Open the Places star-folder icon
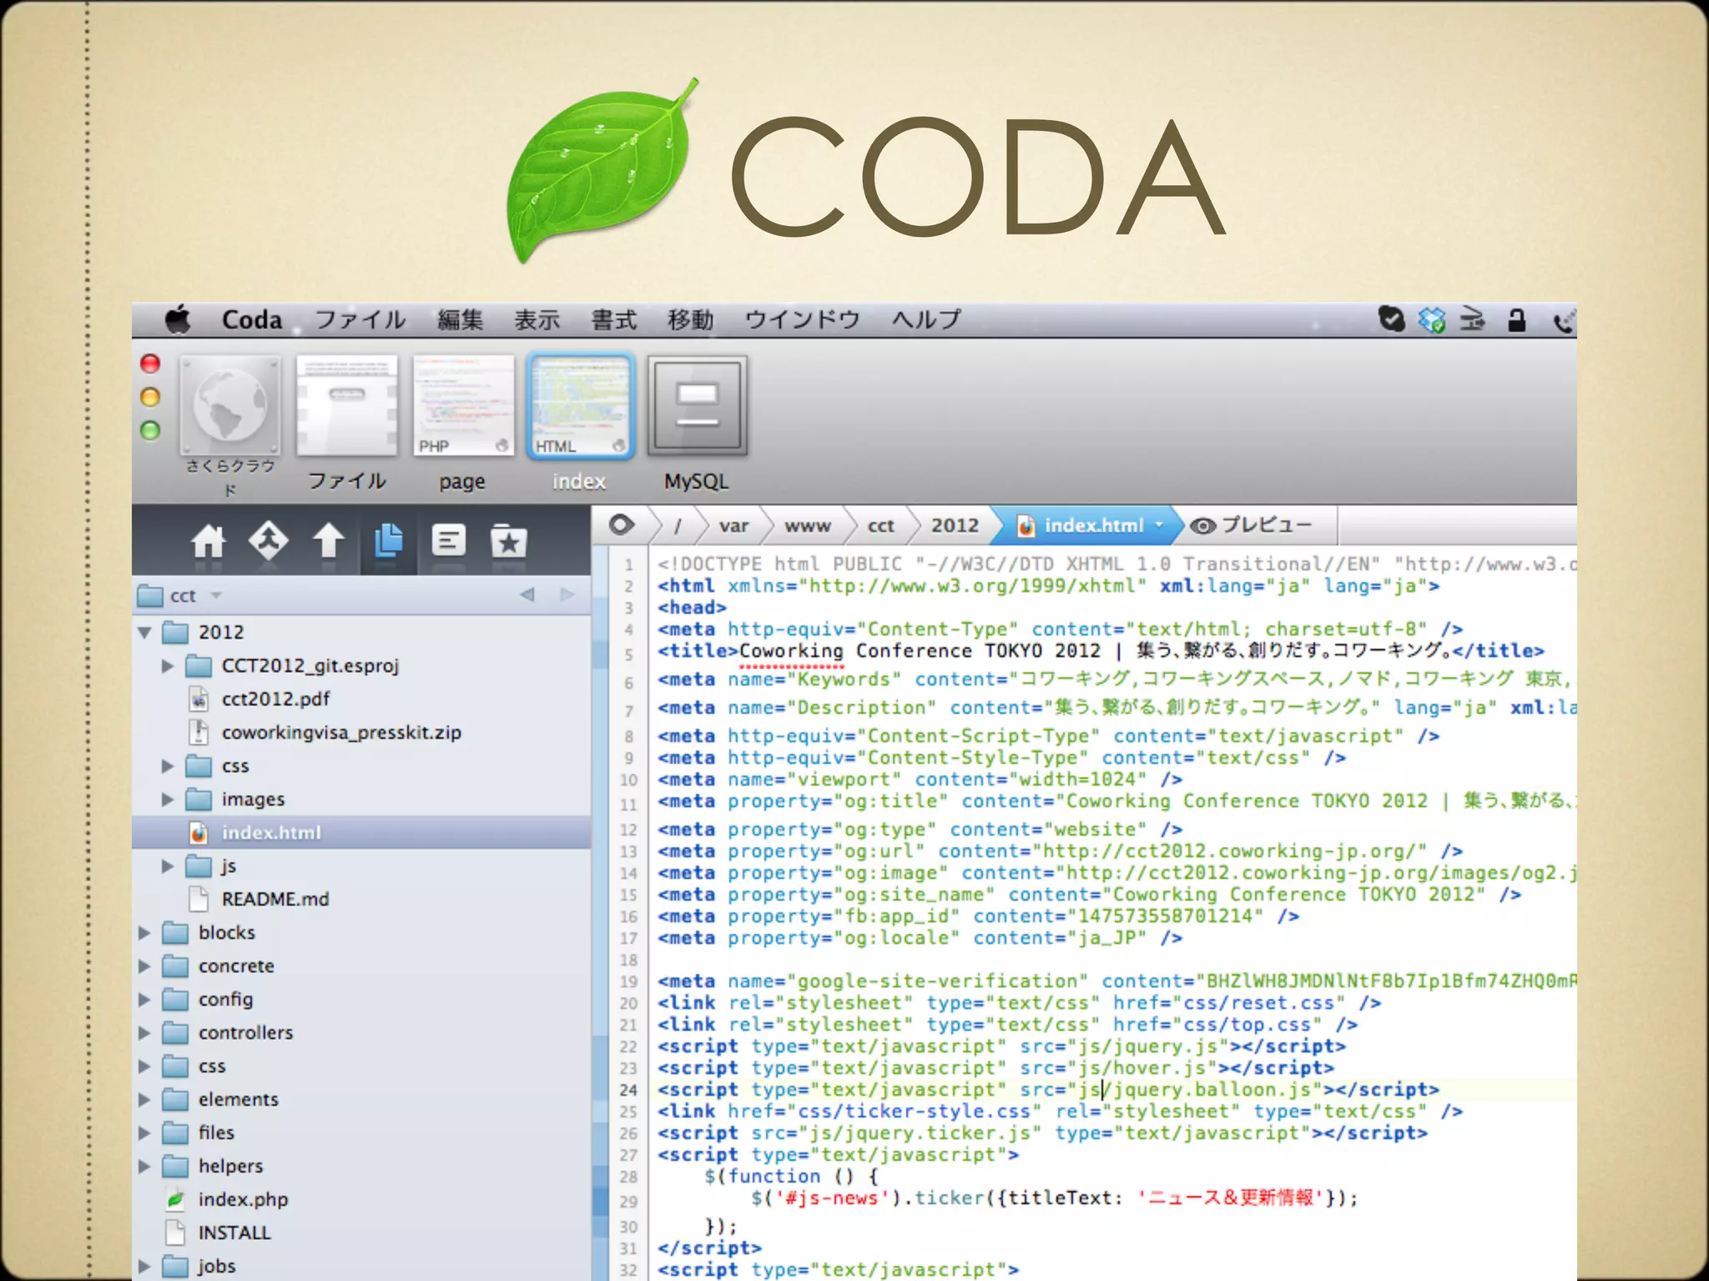Image resolution: width=1709 pixels, height=1281 pixels. click(508, 541)
